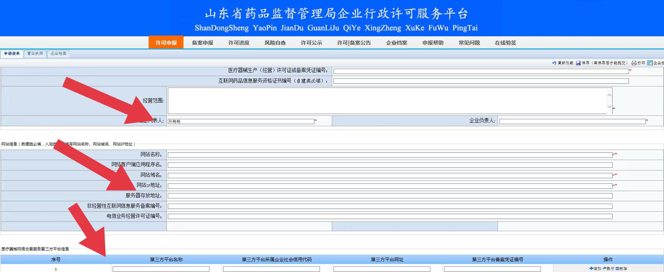
Task: Focus the 第三方平台网址 input in row 1
Action: coord(382,269)
